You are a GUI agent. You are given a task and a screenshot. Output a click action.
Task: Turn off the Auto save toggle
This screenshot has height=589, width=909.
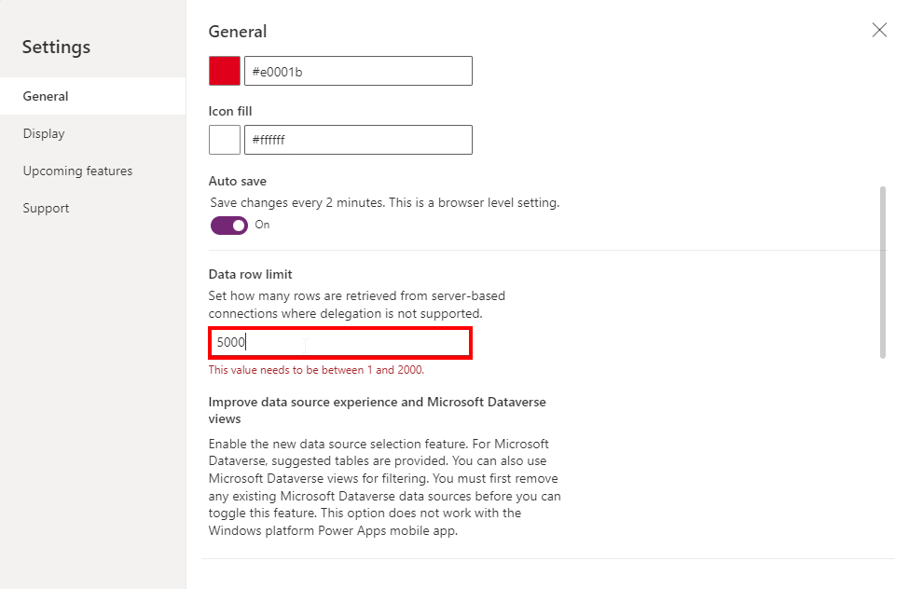[229, 226]
